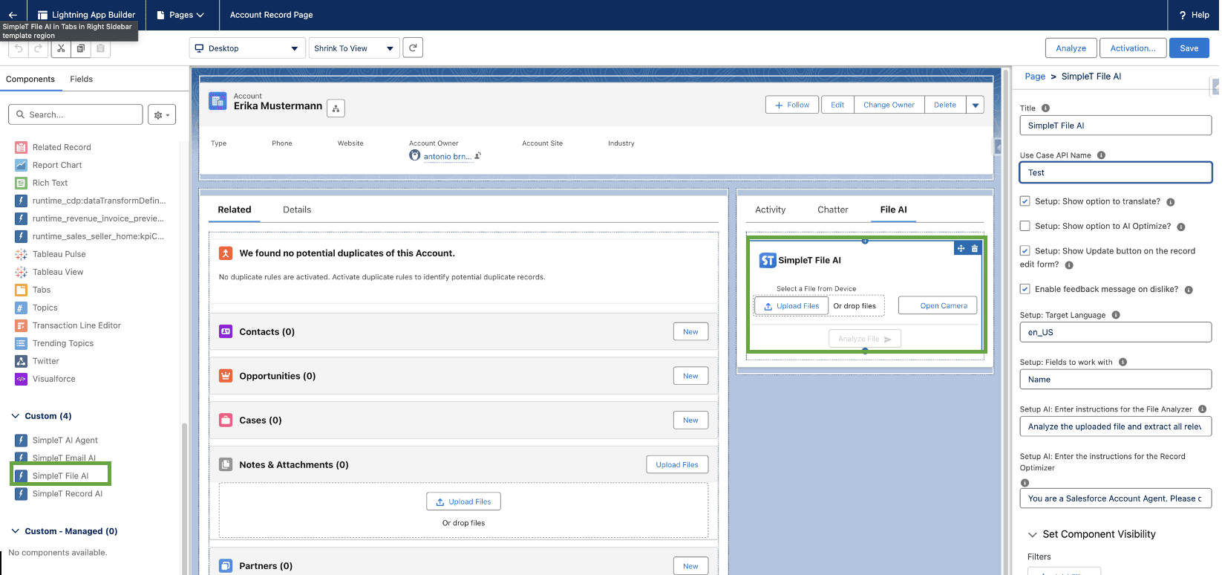Click the Fields to work with input

(1115, 379)
